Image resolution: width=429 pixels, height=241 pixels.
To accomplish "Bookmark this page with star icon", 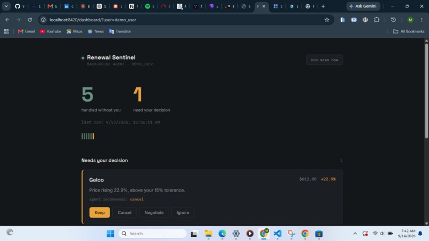I will (327, 20).
